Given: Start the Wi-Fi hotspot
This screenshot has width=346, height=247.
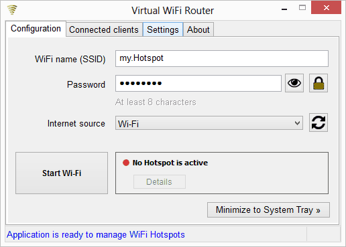Looking at the screenshot, I should 62,173.
